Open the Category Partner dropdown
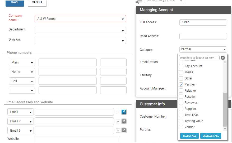The width and height of the screenshot is (232, 143). 203,49
